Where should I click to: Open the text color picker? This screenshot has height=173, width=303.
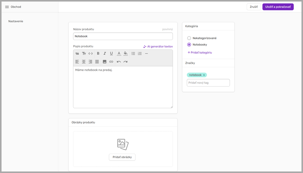(119, 53)
